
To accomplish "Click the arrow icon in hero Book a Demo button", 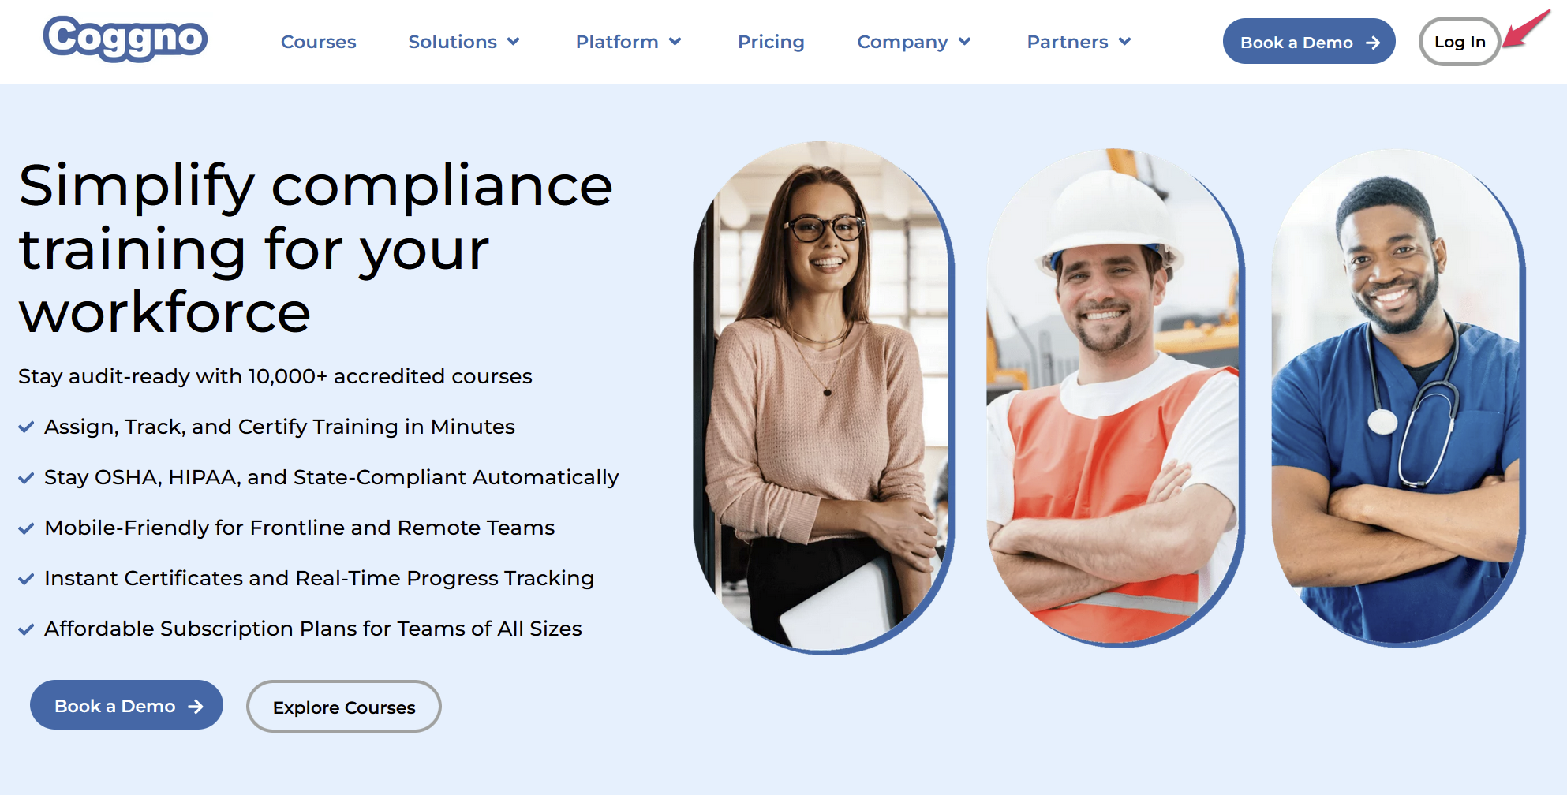I will coord(196,707).
